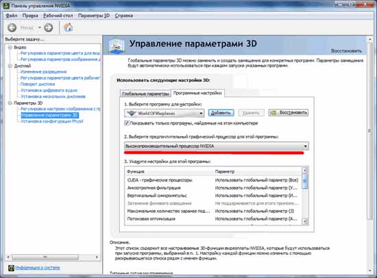The height and width of the screenshot is (278, 377).
Task: Select Изменение разрешения tree item
Action: pyautogui.click(x=43, y=72)
